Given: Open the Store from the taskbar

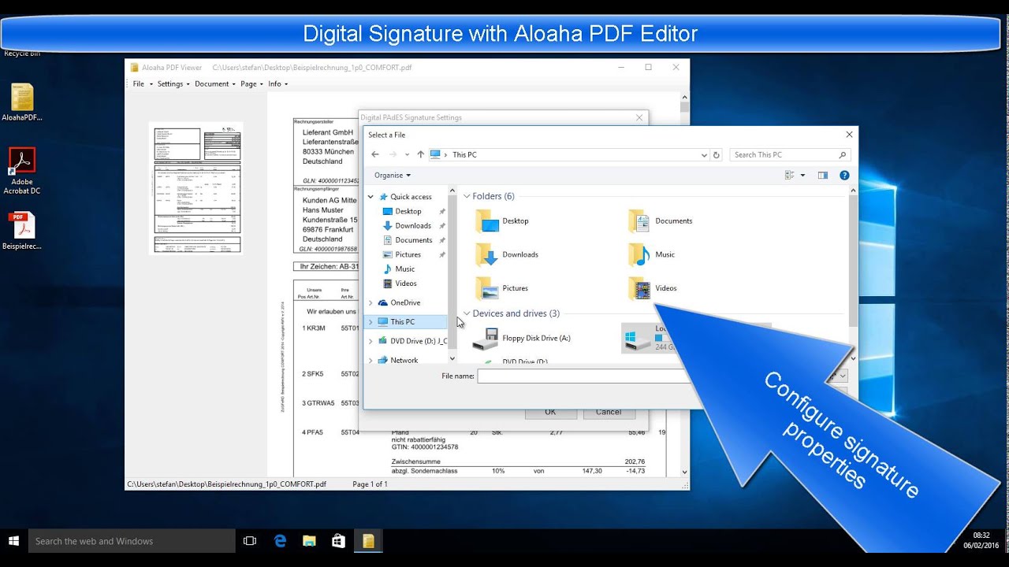Looking at the screenshot, I should click(x=338, y=541).
